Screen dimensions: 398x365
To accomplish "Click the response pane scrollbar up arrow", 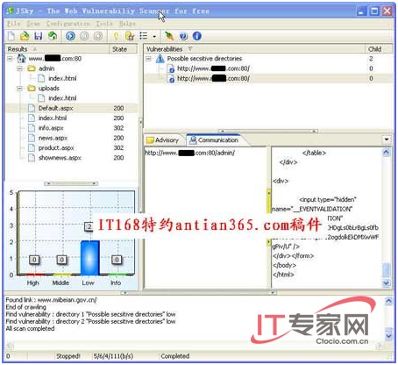I will coord(386,153).
